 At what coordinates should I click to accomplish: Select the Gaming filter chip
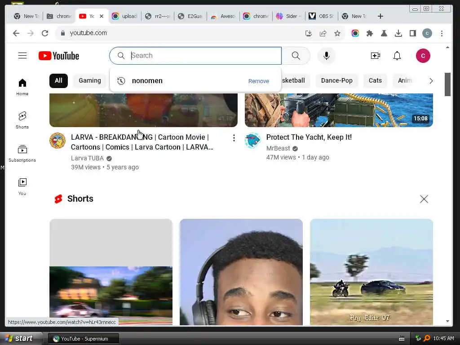tap(90, 81)
